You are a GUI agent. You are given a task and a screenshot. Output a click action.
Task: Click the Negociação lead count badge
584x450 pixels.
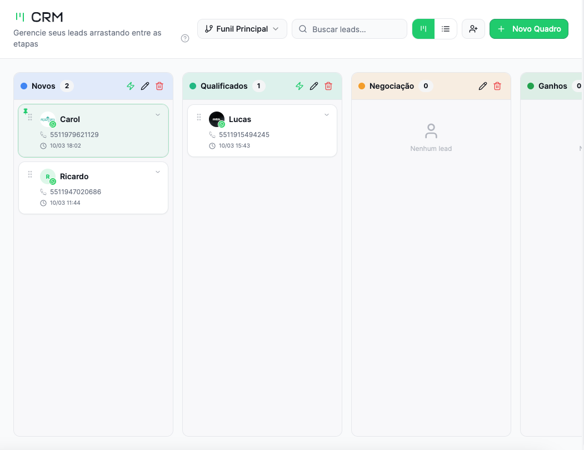click(x=426, y=86)
